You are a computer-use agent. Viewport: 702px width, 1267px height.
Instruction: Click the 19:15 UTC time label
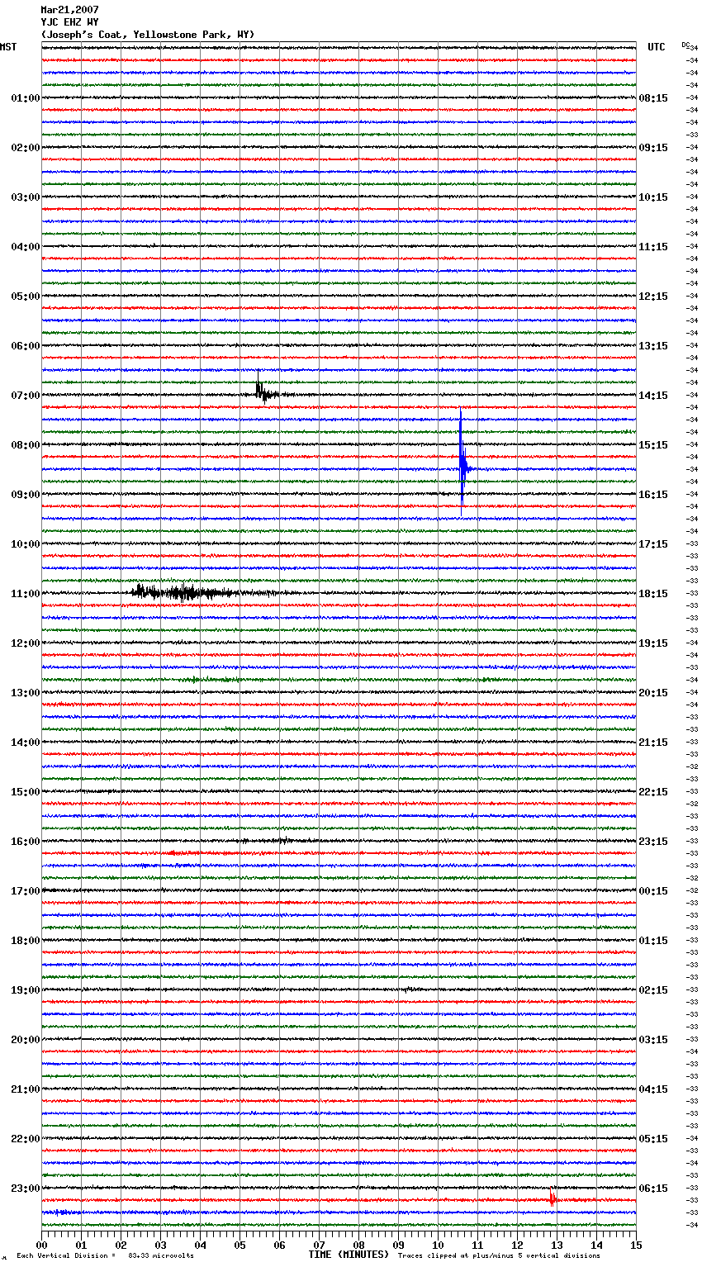pos(653,643)
